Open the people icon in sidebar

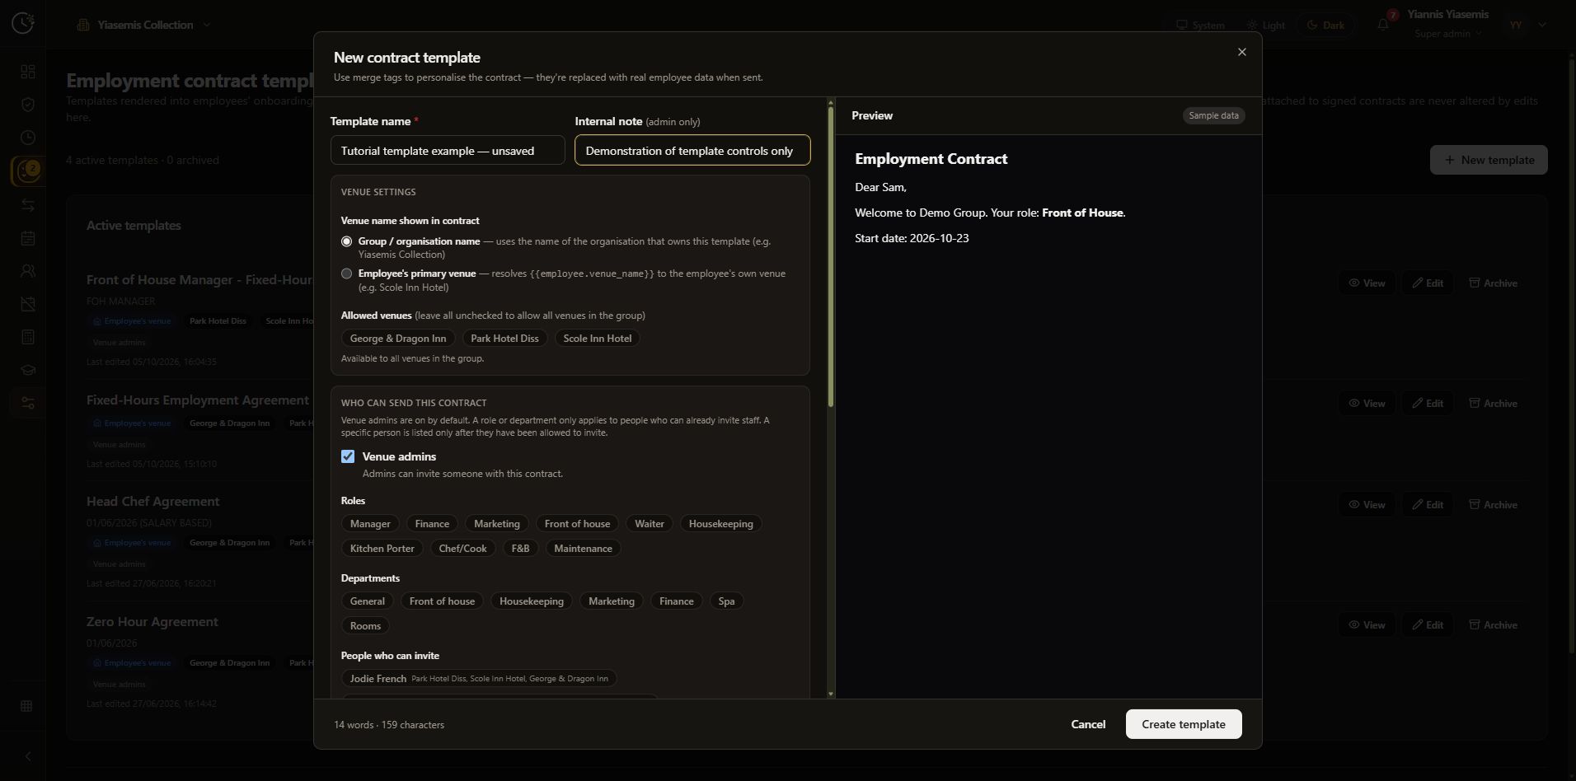tap(28, 271)
